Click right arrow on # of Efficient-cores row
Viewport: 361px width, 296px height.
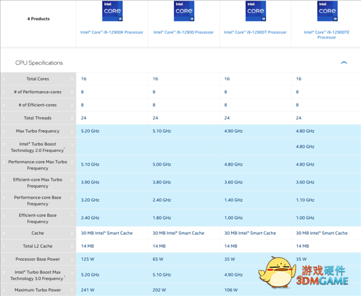[x=72, y=105]
